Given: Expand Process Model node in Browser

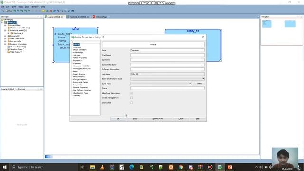Looking at the screenshot, I should (5, 41).
